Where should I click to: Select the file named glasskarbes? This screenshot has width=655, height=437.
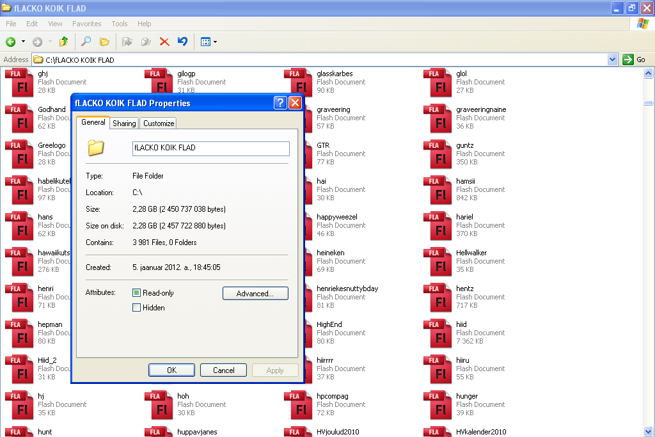pos(335,74)
